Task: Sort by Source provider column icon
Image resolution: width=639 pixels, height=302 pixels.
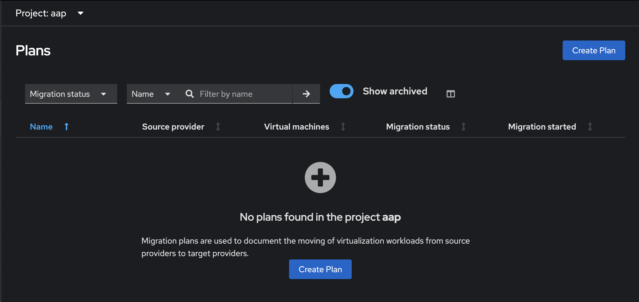Action: (x=218, y=127)
